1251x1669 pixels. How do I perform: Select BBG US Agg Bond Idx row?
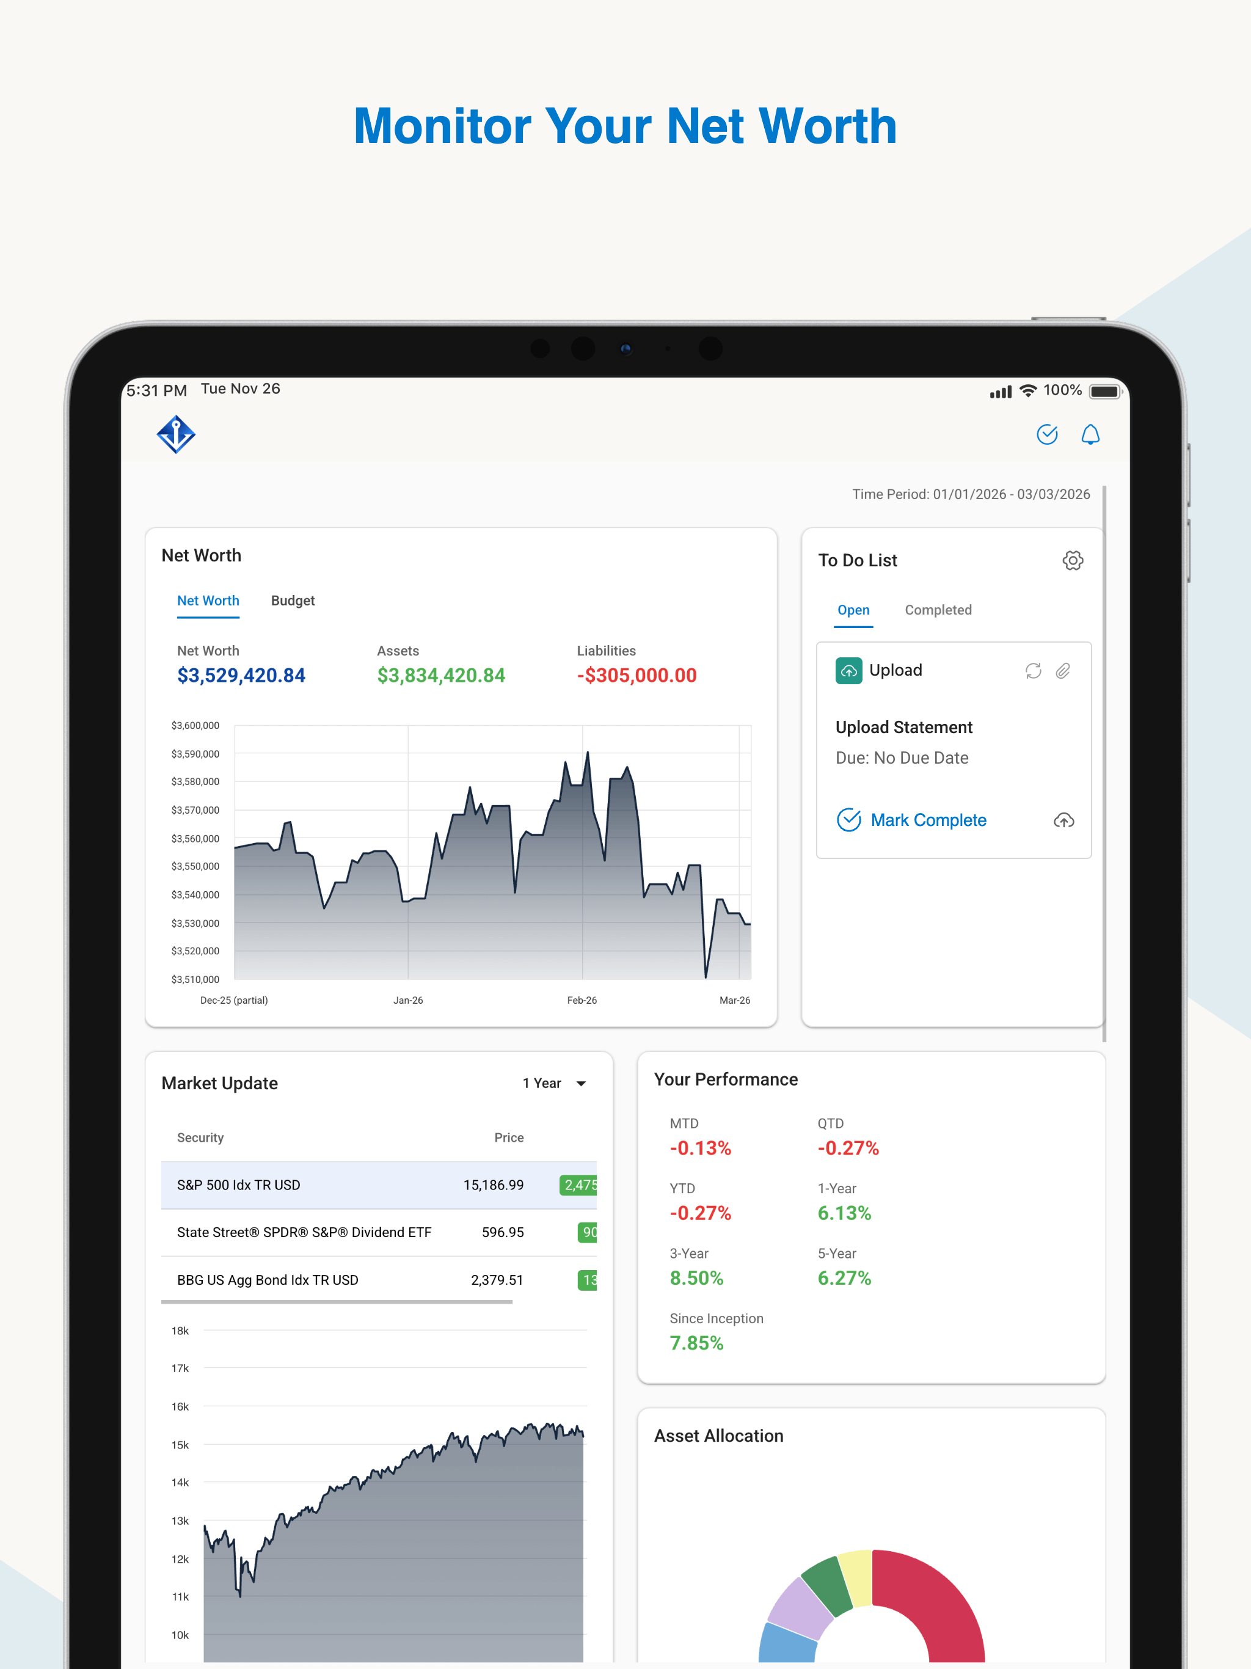pos(379,1280)
